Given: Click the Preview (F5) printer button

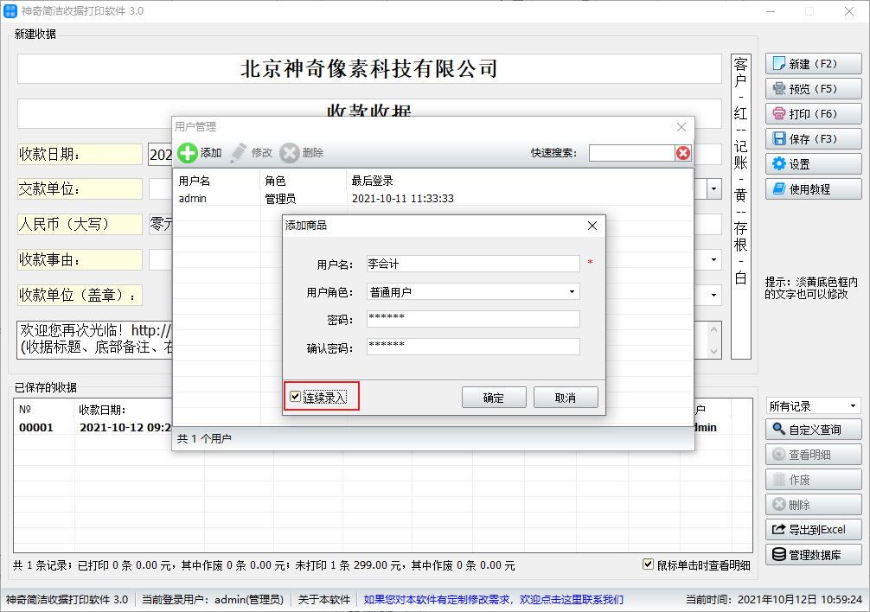Looking at the screenshot, I should (813, 89).
